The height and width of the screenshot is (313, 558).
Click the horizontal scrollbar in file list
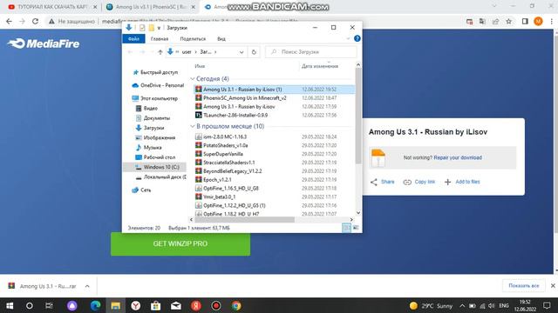[x=245, y=220]
